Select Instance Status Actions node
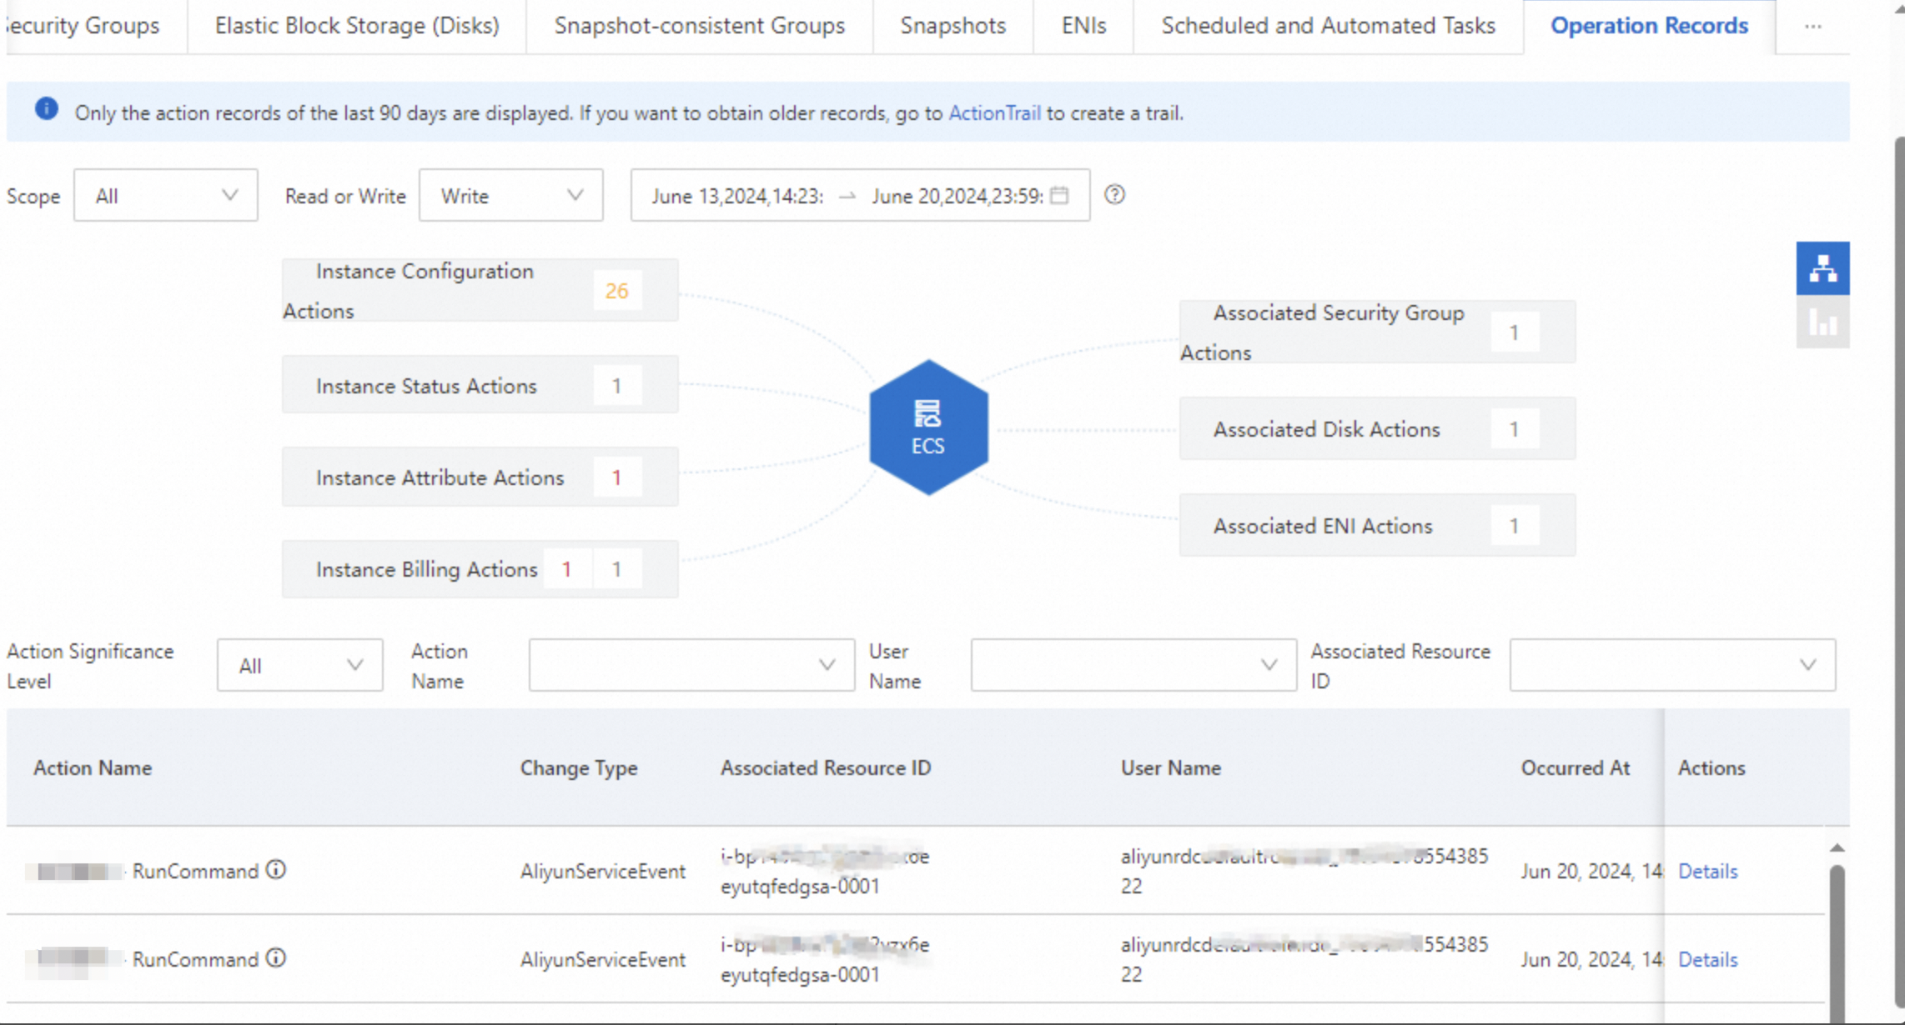 click(x=480, y=385)
